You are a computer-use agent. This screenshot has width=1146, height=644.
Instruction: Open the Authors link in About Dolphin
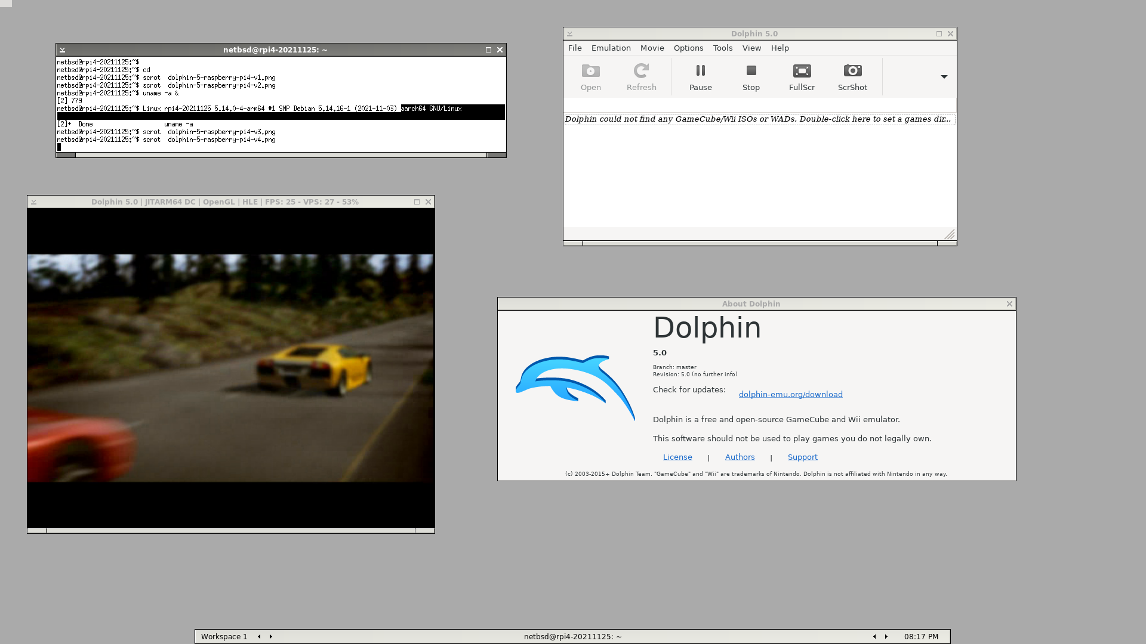(740, 457)
